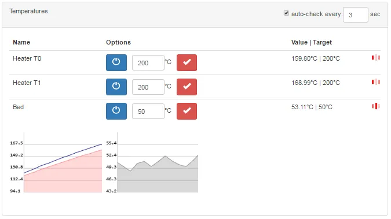The height and width of the screenshot is (219, 391).
Task: Toggle the auto-check checkbox
Action: pyautogui.click(x=286, y=13)
